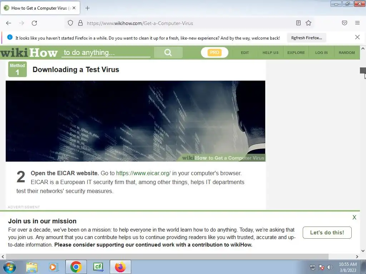Click the forward navigation arrow
This screenshot has width=366, height=274.
pos(21,23)
